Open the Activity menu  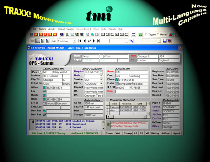[x=52, y=29]
